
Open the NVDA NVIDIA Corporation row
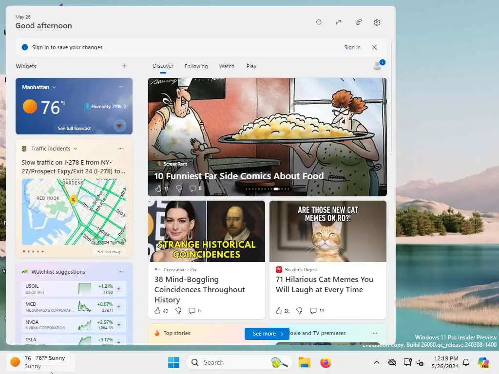click(74, 325)
